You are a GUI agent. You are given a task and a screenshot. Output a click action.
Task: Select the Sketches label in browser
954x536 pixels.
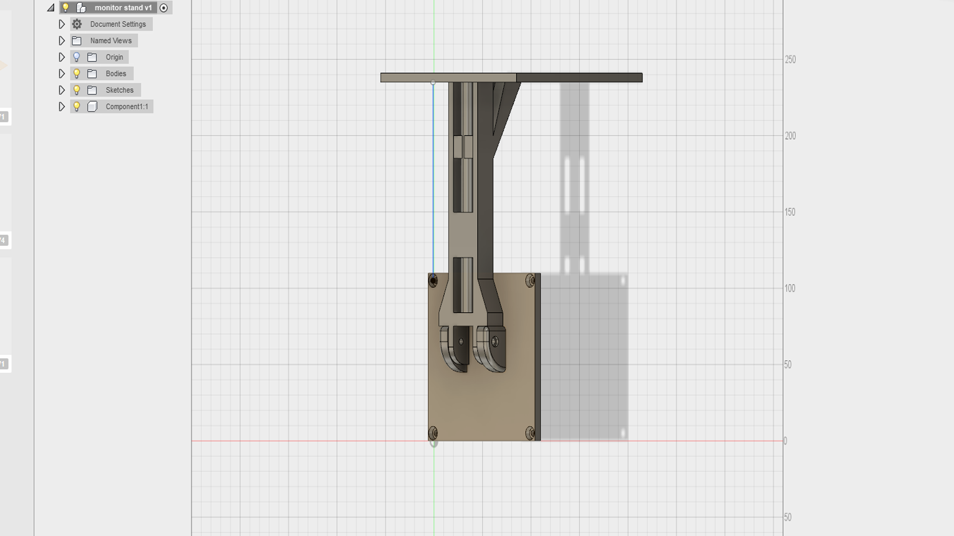pos(119,90)
